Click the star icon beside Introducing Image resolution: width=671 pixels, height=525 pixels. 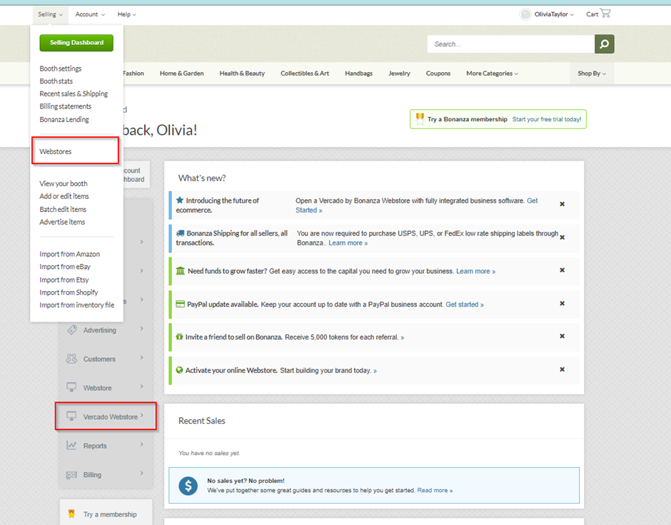[180, 200]
